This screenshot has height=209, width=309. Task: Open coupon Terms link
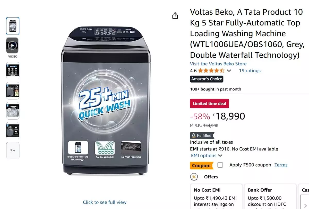point(281,165)
